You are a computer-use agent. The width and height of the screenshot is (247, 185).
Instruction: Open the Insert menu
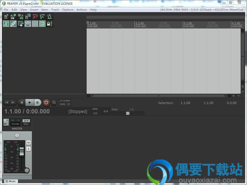click(34, 9)
